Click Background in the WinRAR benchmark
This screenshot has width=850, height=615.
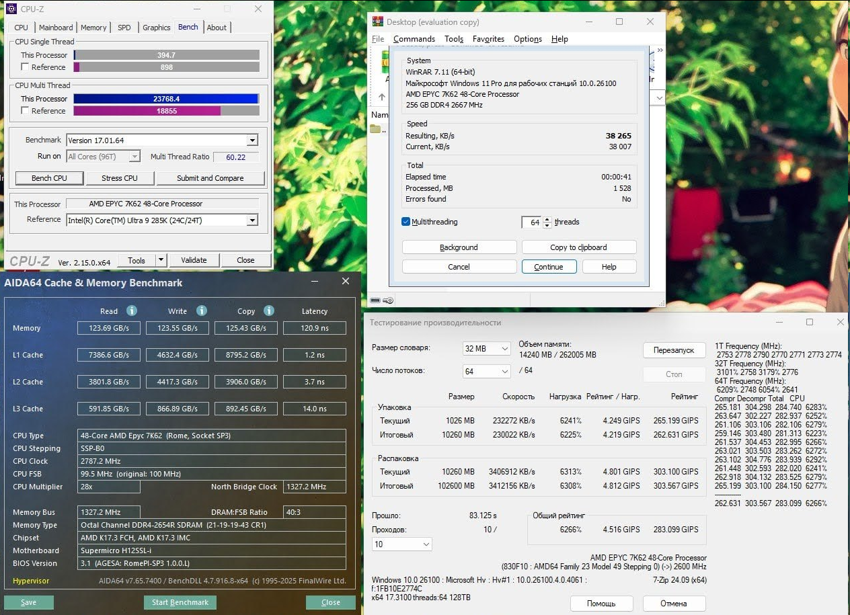(459, 247)
